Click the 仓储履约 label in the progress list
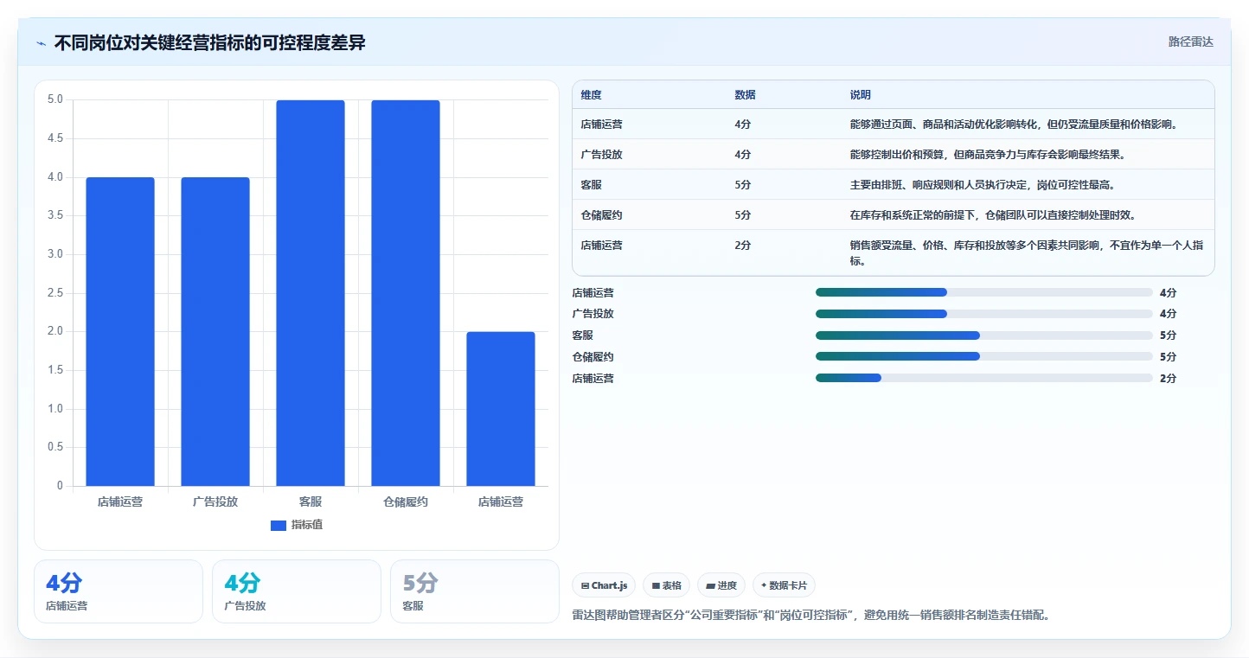 coord(593,357)
